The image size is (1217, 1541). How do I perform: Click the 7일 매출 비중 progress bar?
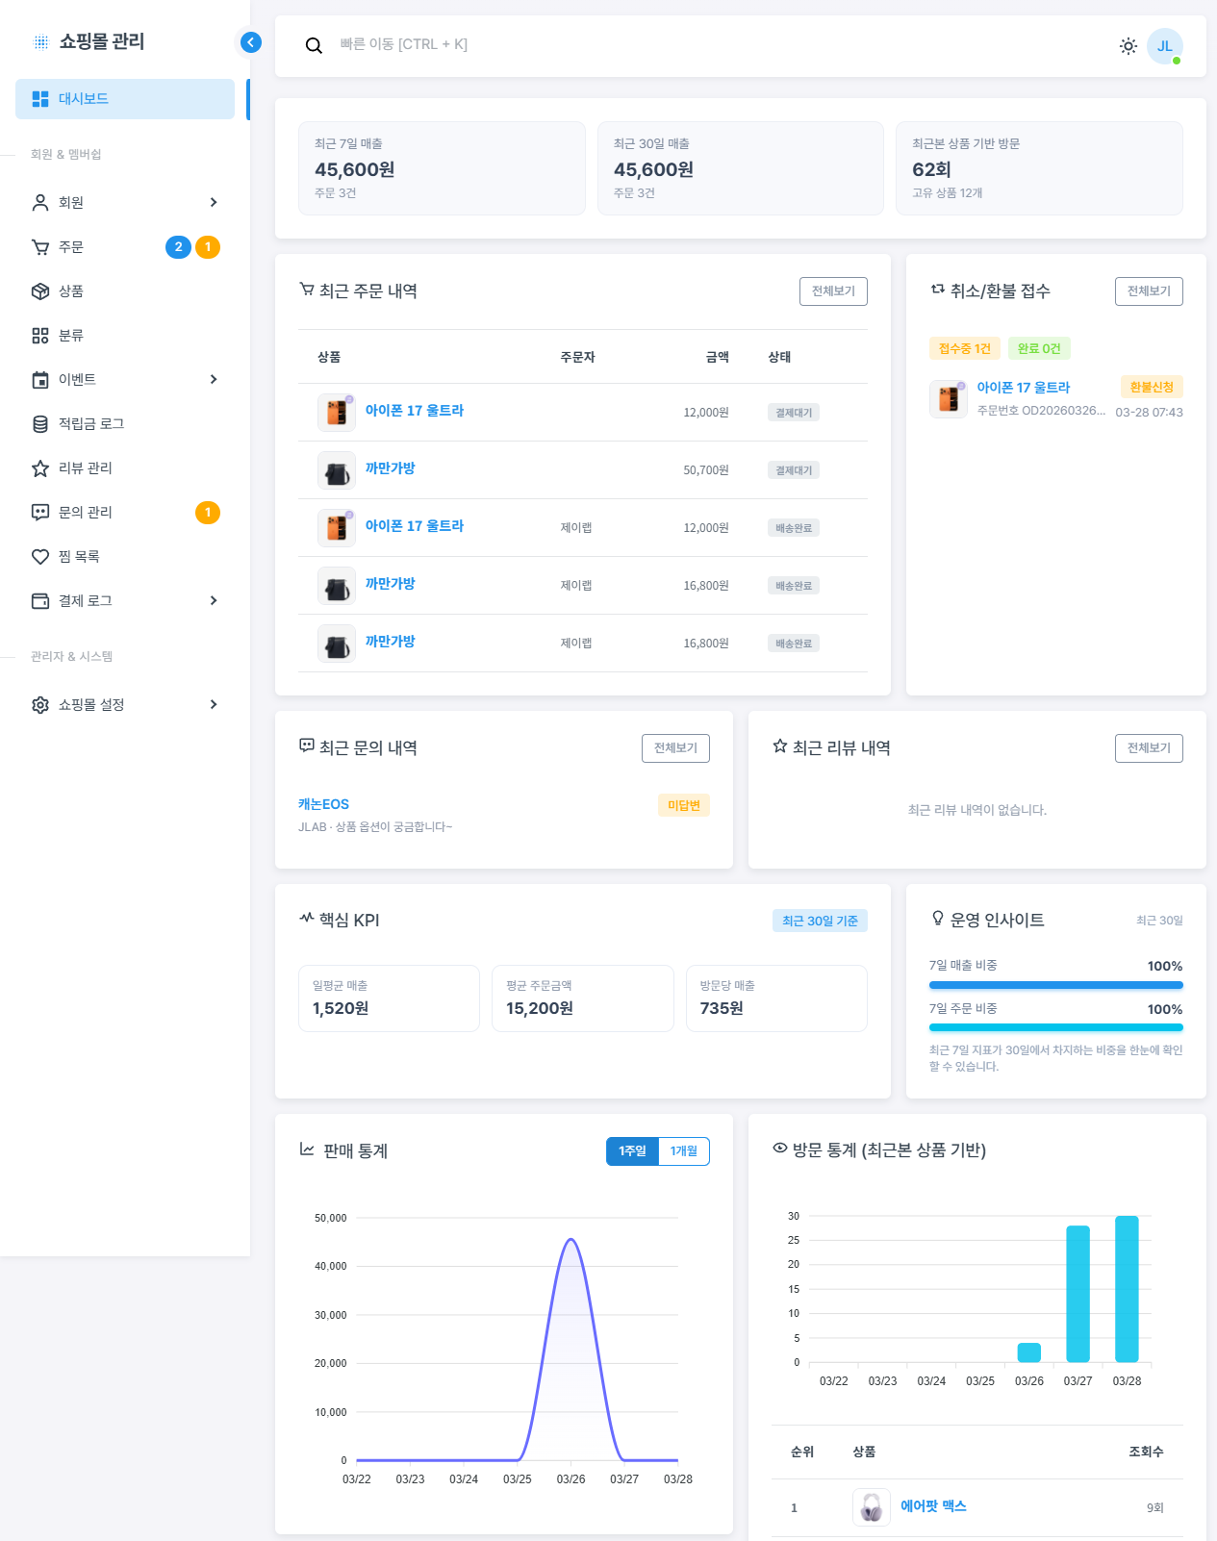point(1055,985)
